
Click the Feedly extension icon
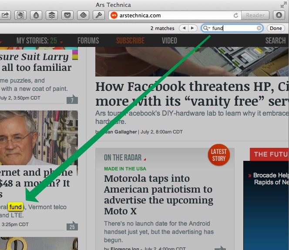(x=83, y=15)
